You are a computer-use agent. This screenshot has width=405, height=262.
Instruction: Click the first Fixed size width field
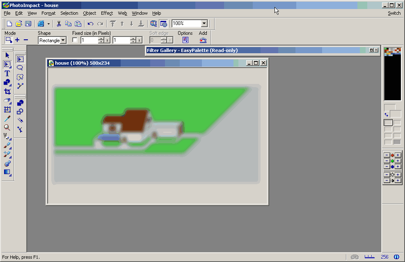tap(89, 40)
